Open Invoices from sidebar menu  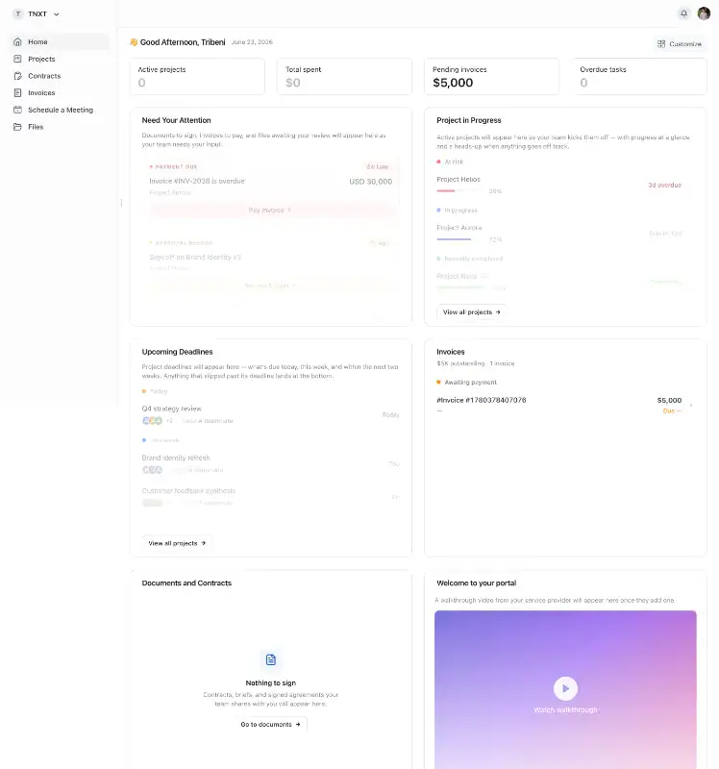(x=60, y=92)
